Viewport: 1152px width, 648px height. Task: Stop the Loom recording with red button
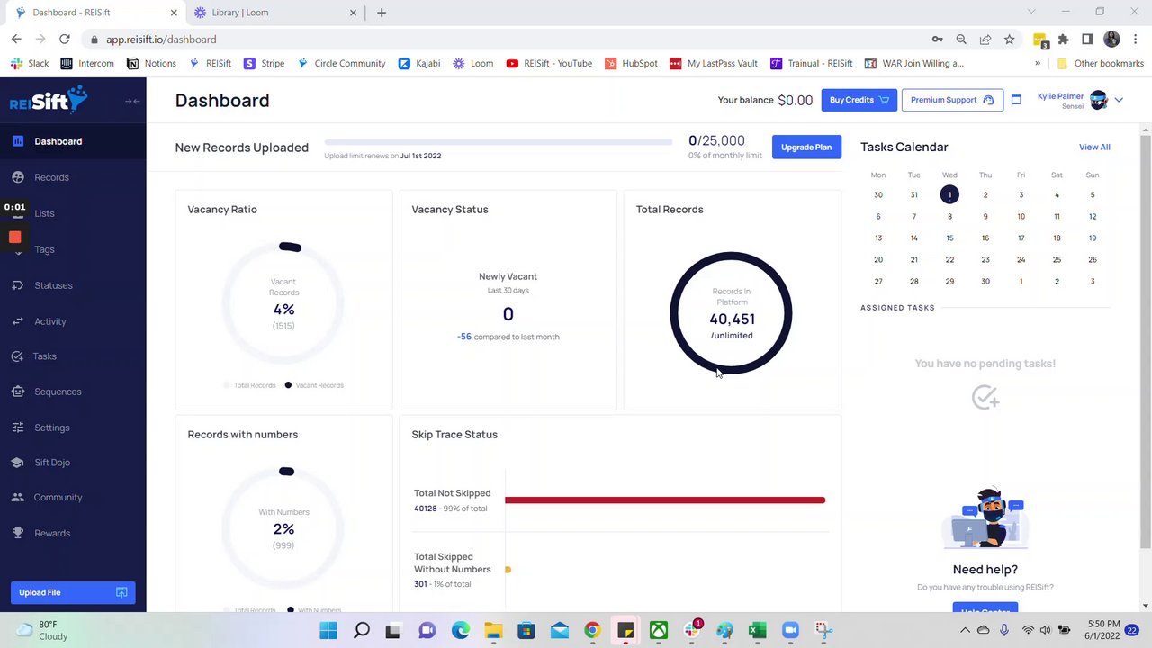15,237
